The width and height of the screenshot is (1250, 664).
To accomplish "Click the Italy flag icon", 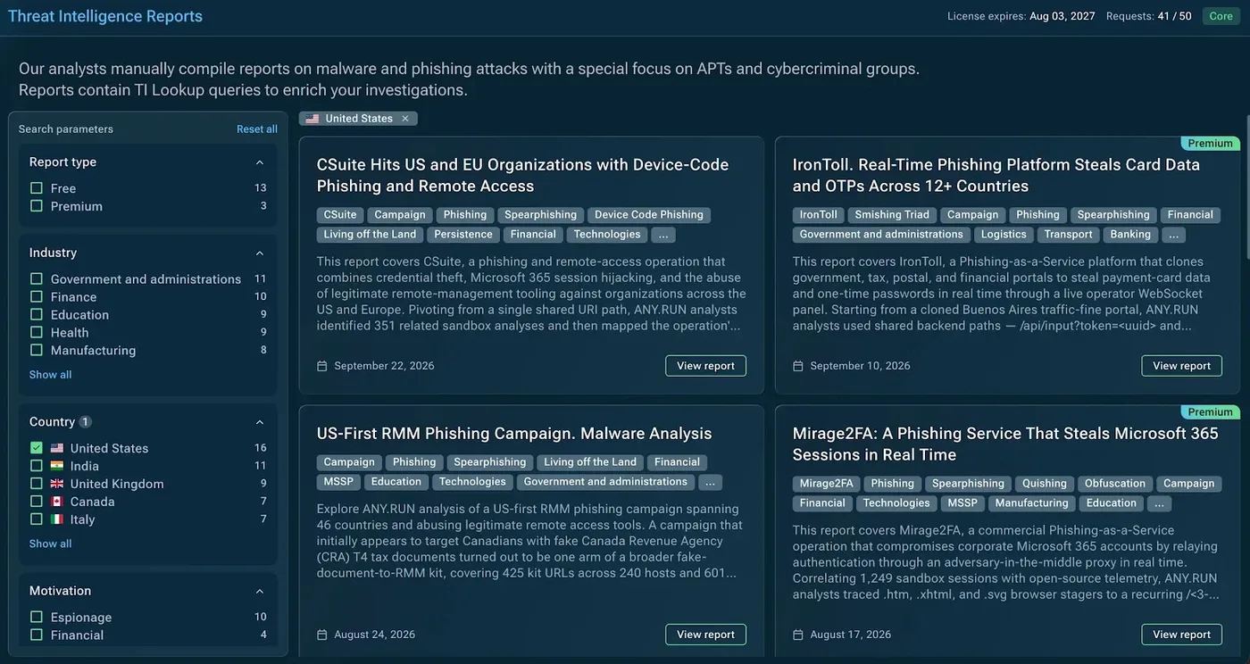I will pos(57,519).
